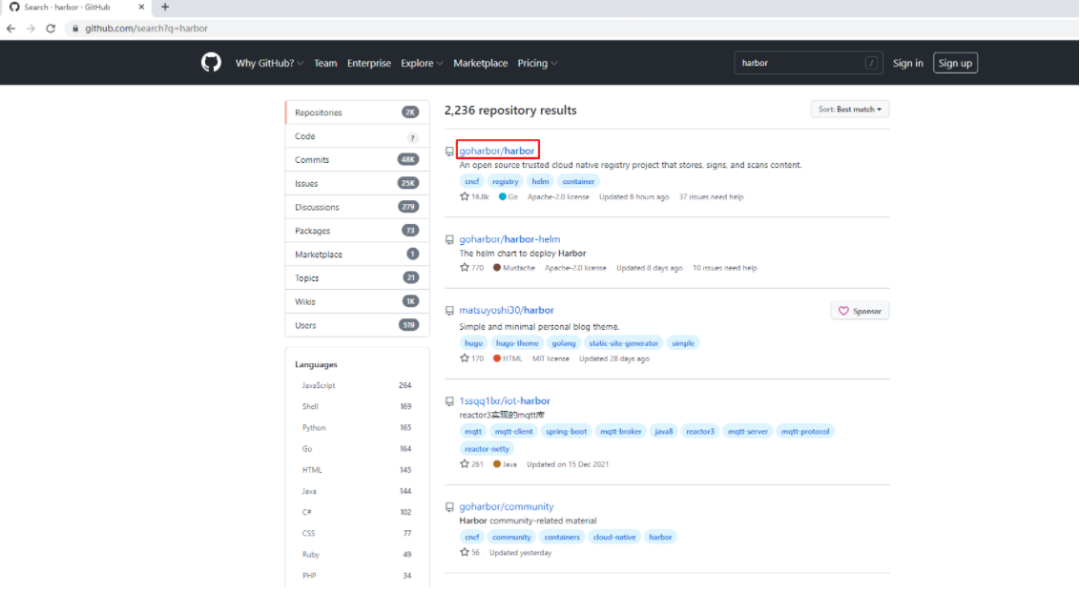The height and width of the screenshot is (614, 1080).
Task: Filter by Ruby language
Action: click(357, 554)
